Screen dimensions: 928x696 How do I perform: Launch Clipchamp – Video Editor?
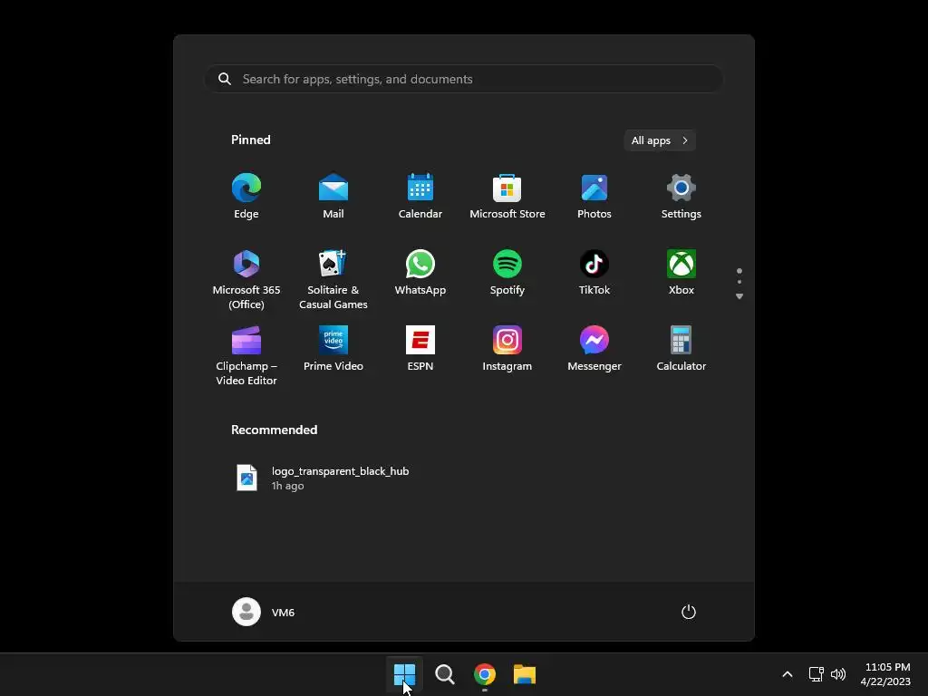(246, 355)
